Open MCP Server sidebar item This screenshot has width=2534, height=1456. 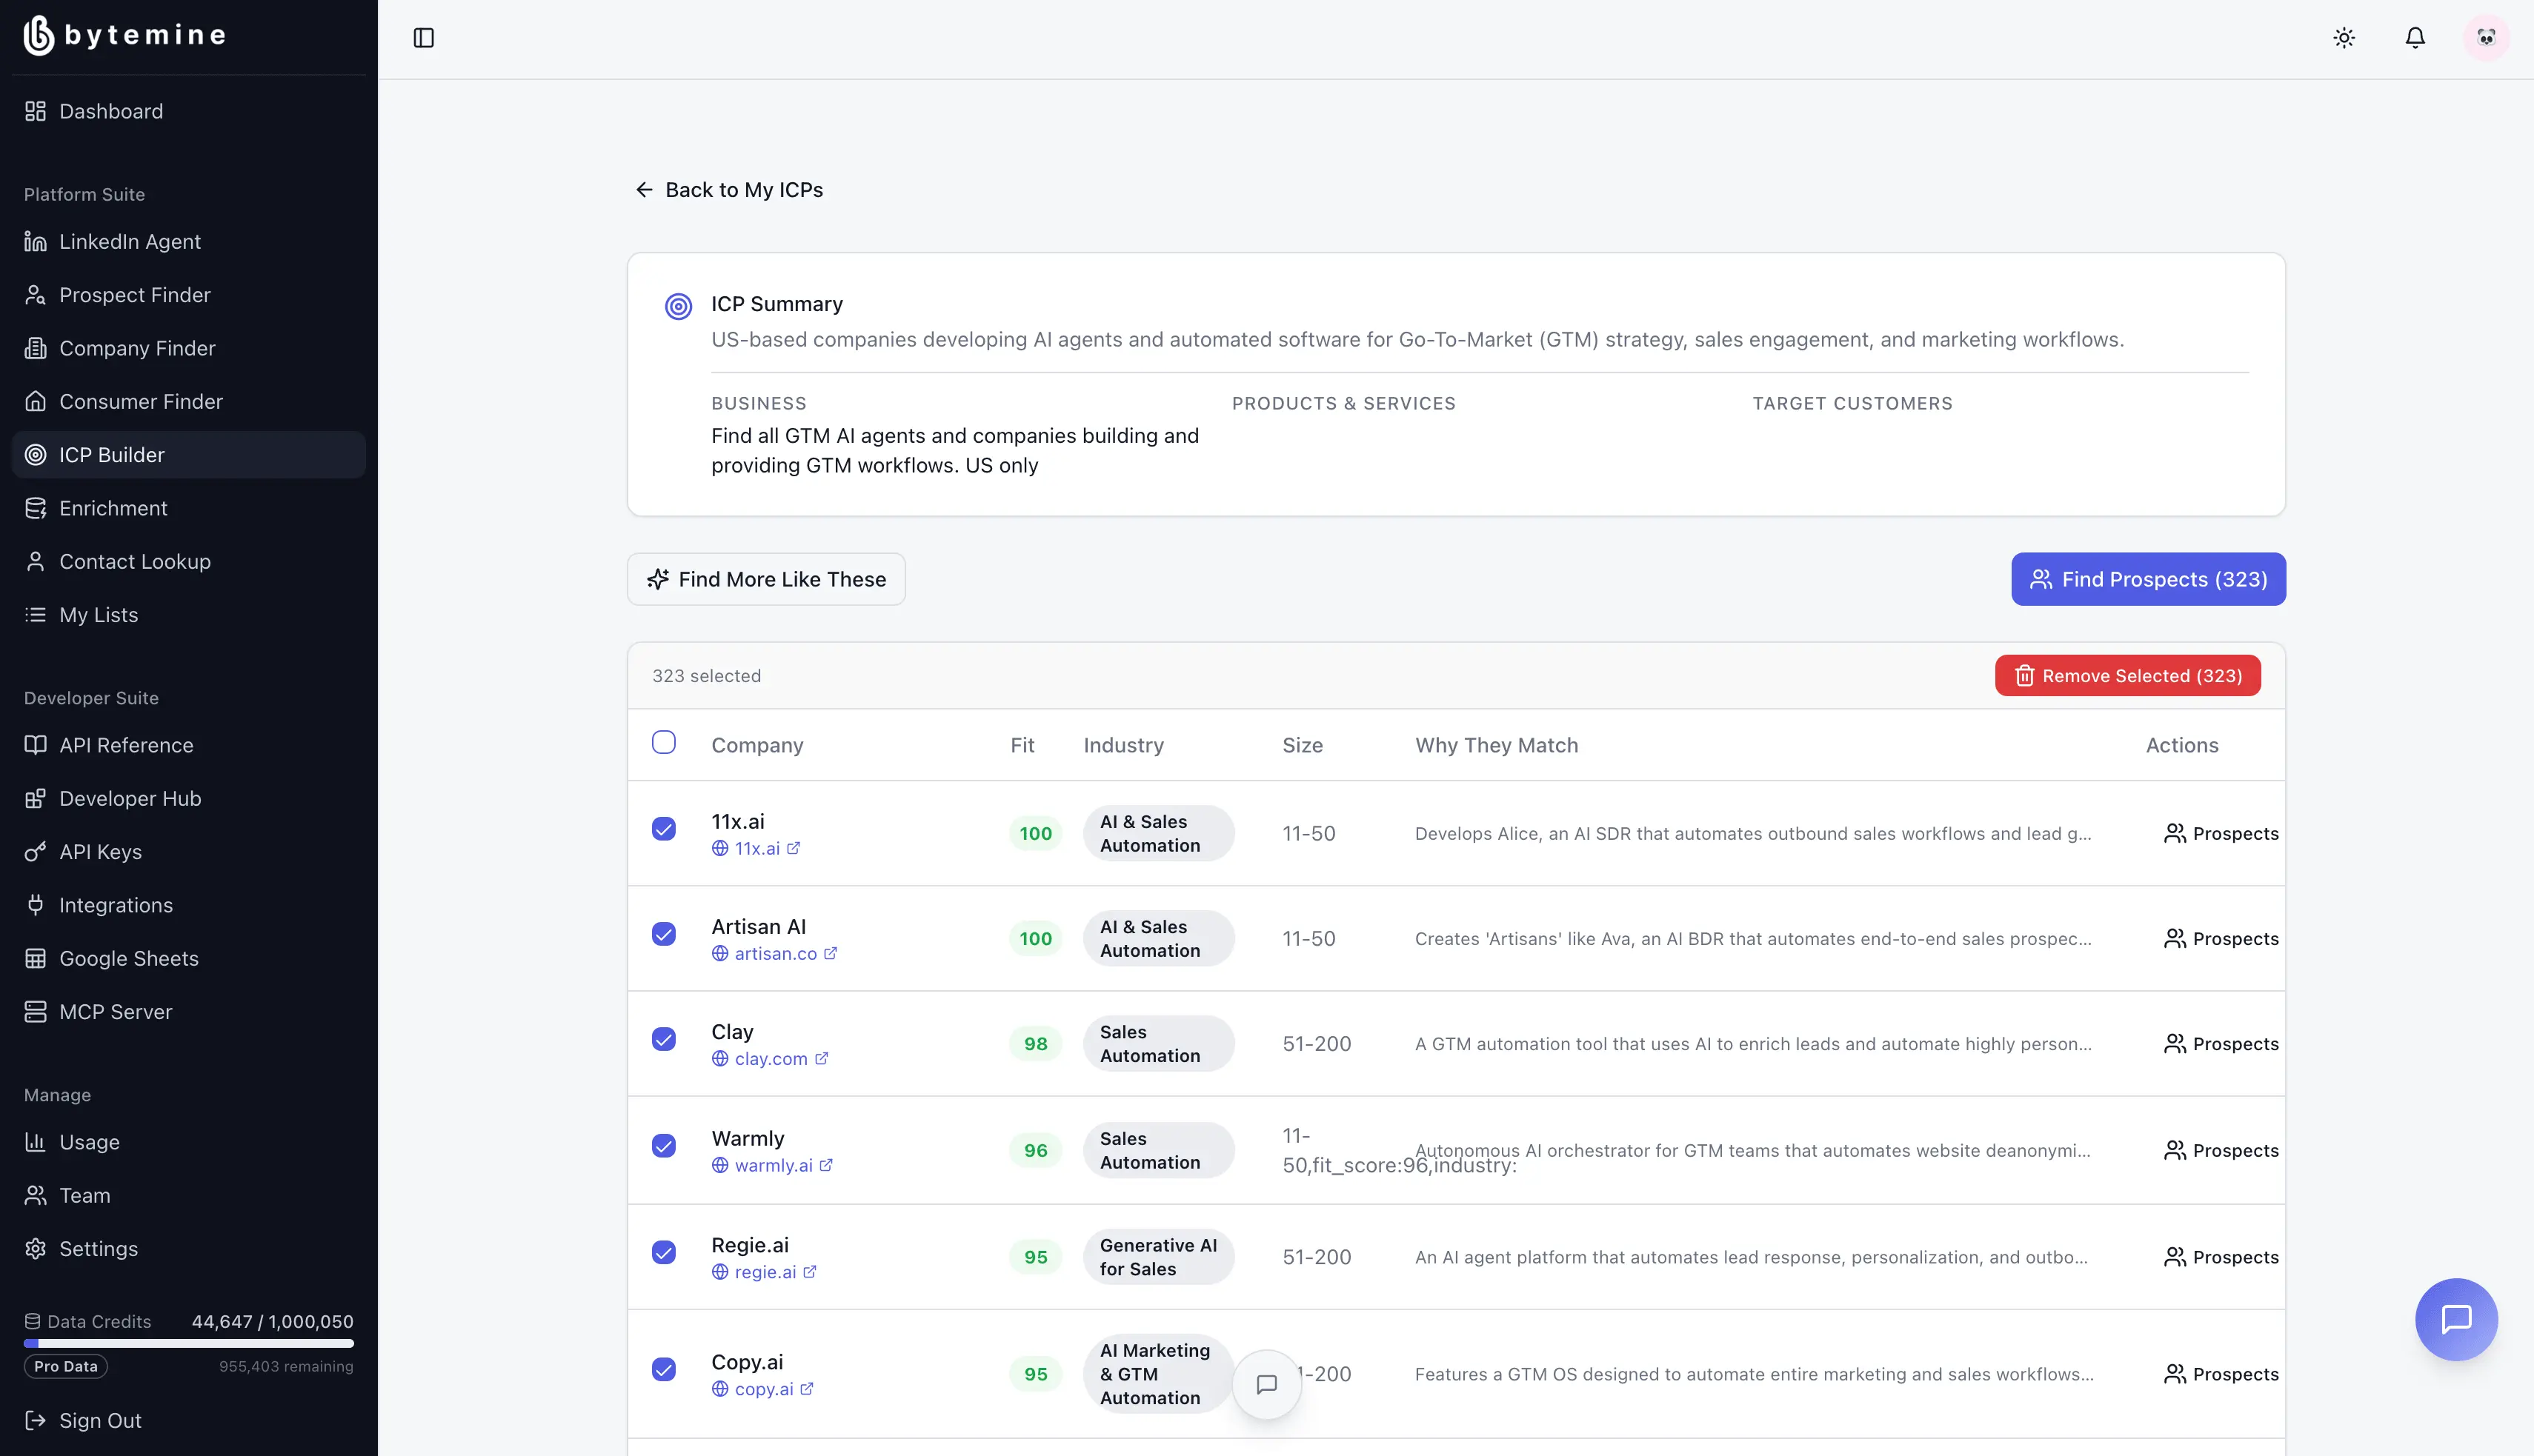pyautogui.click(x=115, y=1012)
